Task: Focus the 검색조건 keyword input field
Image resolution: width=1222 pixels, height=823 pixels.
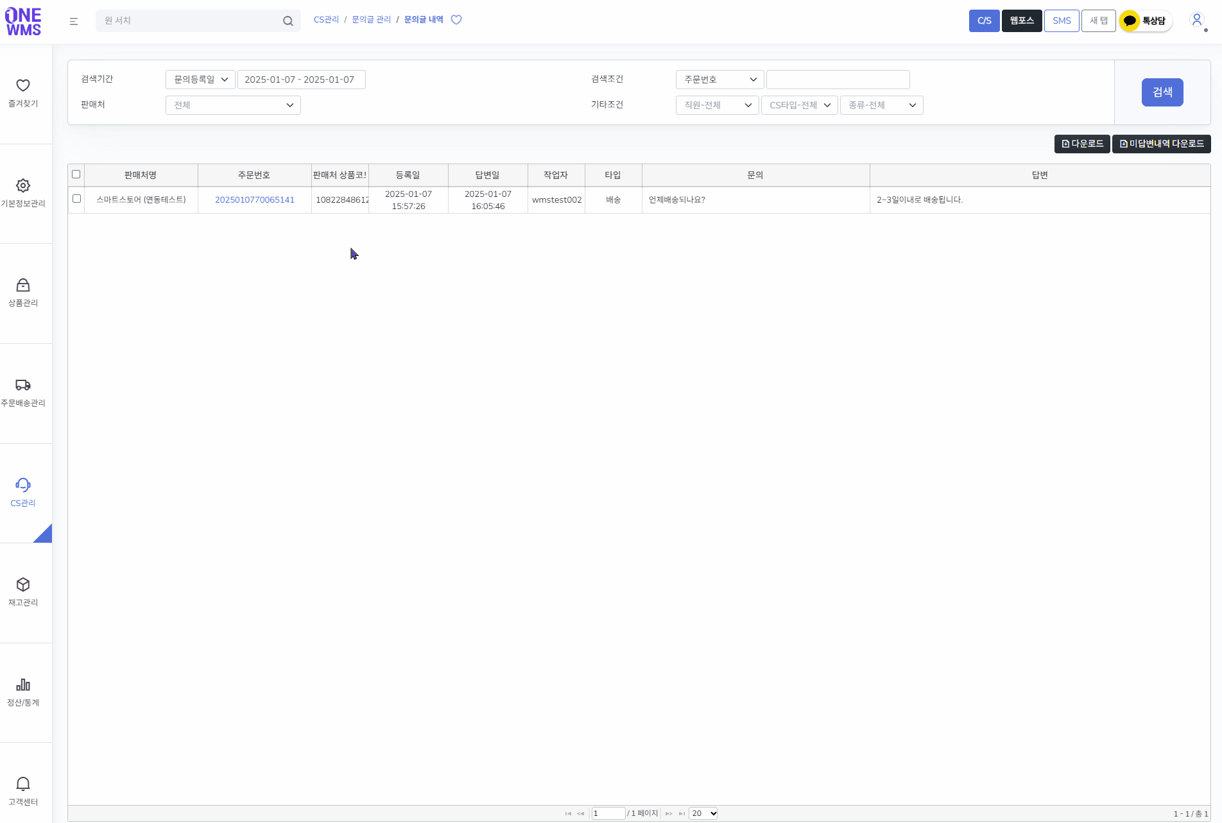Action: point(838,80)
